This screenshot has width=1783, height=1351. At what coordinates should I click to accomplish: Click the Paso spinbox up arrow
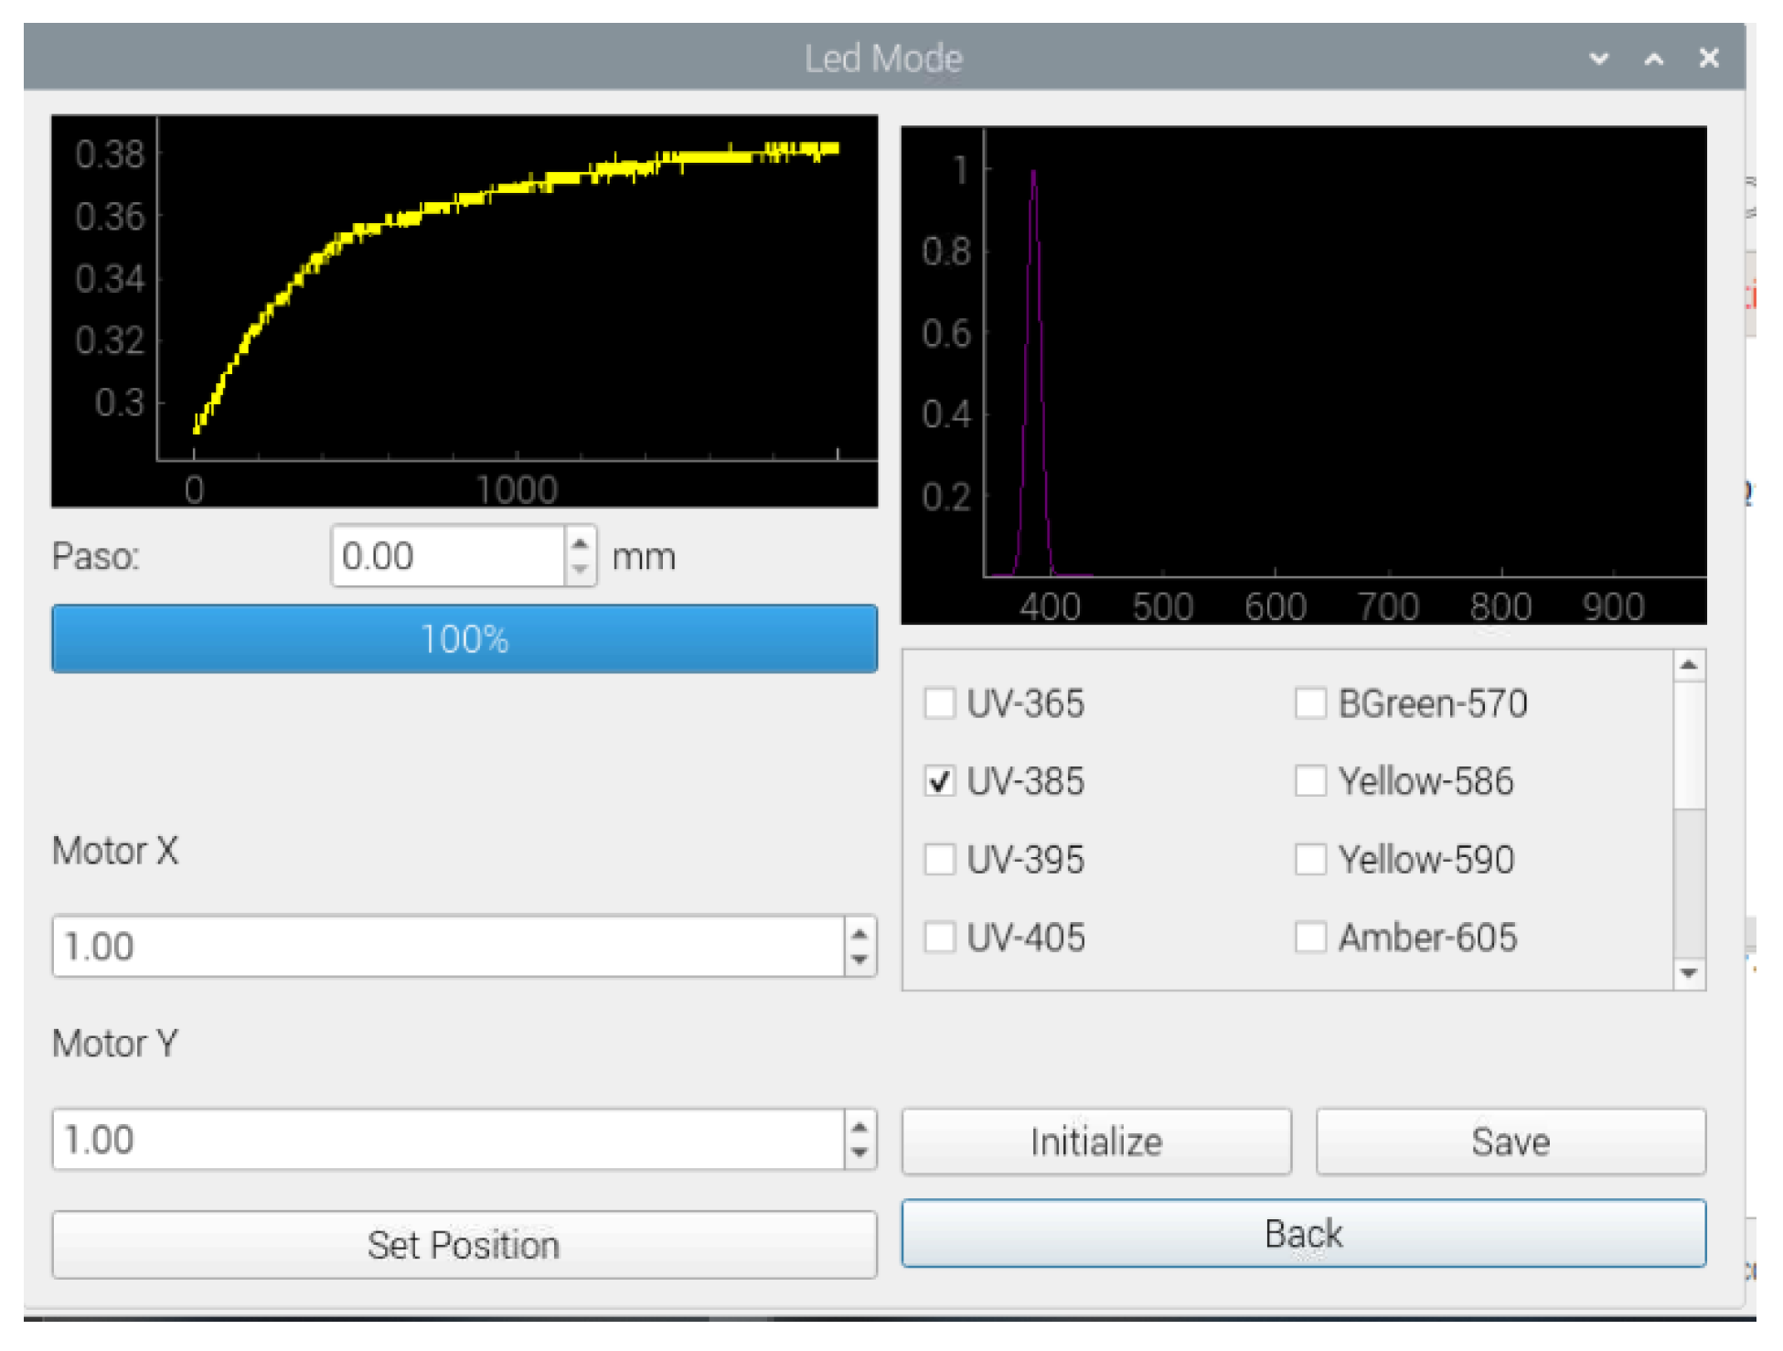point(580,543)
